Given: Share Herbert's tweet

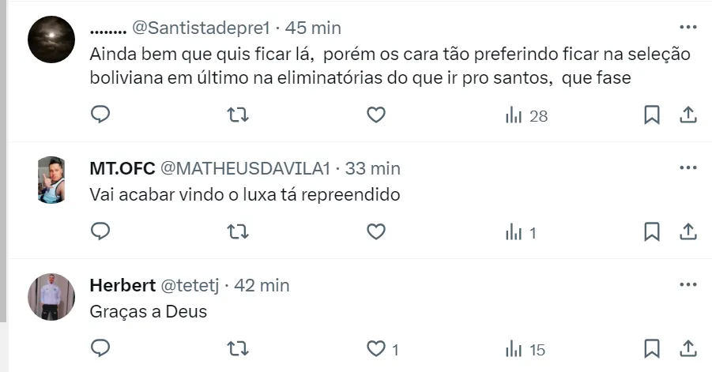Looking at the screenshot, I should click(x=688, y=348).
